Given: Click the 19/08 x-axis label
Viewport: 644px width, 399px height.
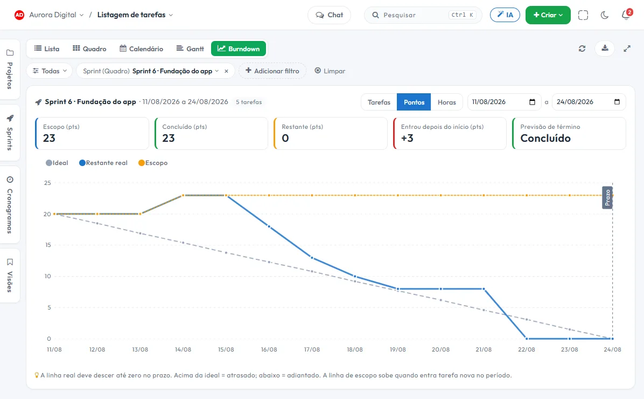Looking at the screenshot, I should [x=397, y=349].
